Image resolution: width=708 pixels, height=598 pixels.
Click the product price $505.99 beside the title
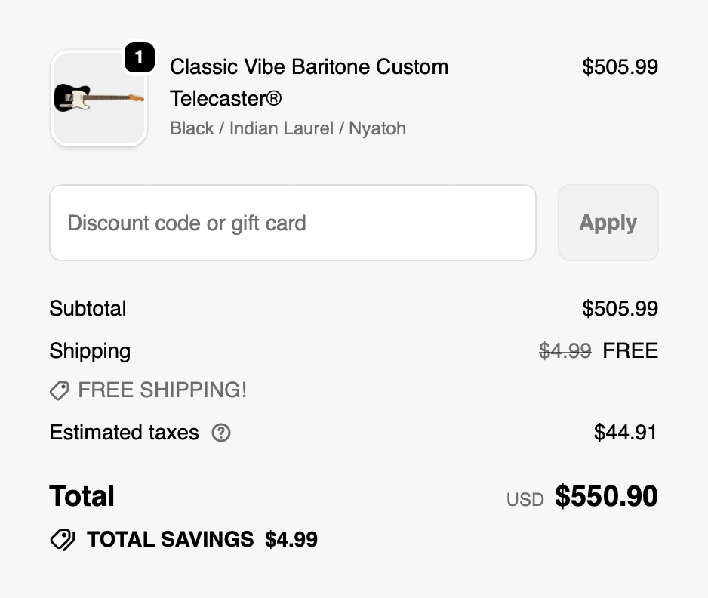(x=620, y=67)
